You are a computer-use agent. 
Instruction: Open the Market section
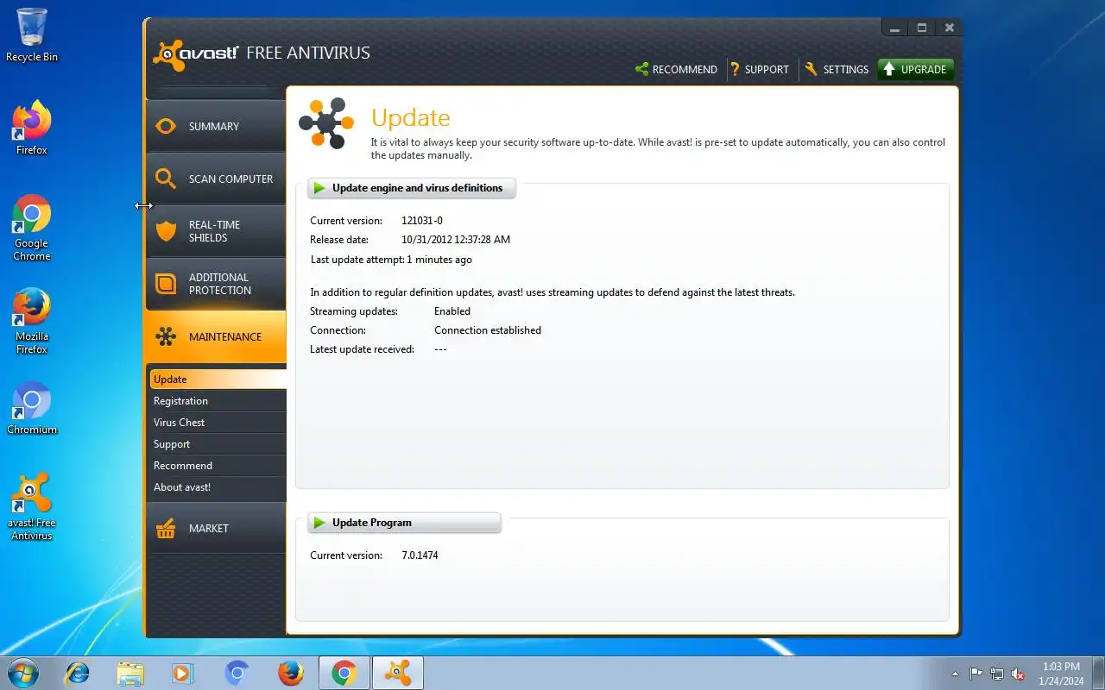pos(216,528)
